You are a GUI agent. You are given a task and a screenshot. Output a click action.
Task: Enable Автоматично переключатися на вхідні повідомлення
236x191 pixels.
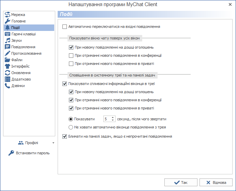coord(64,27)
